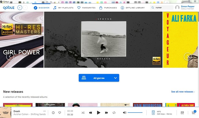Show the previous carousel slide

point(10,56)
